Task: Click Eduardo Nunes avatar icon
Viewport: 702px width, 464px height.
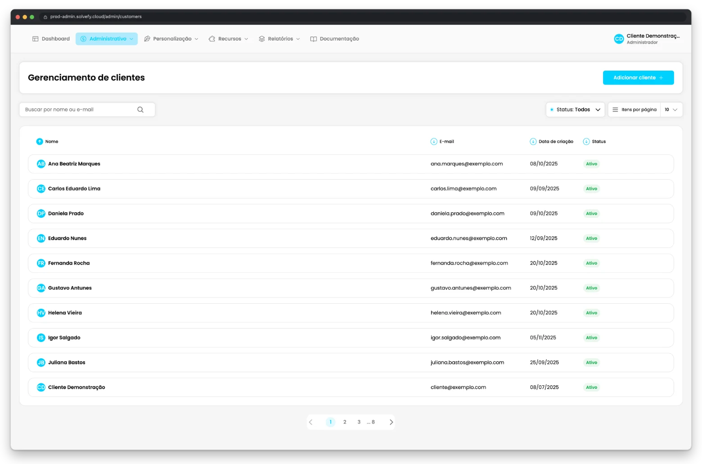Action: pos(41,239)
